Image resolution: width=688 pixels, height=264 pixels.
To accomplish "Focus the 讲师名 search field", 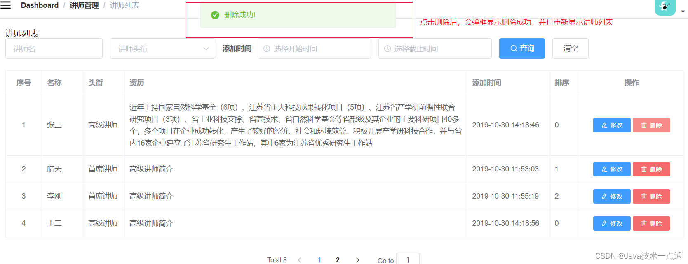I will pos(54,49).
